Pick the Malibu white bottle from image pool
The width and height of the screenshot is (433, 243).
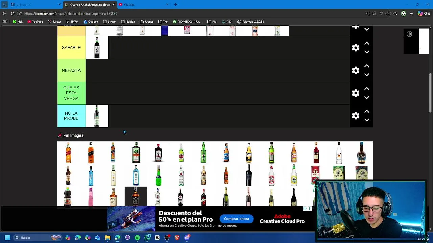pos(339,153)
